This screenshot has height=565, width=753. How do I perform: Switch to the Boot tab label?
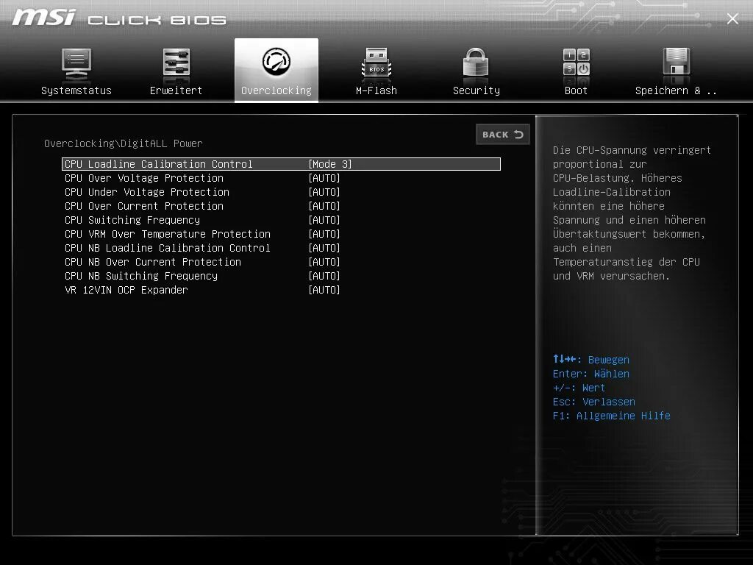(x=577, y=90)
